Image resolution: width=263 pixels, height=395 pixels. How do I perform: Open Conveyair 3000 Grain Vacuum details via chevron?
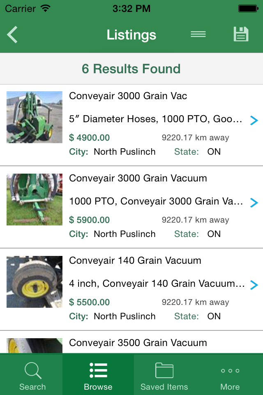tap(254, 203)
